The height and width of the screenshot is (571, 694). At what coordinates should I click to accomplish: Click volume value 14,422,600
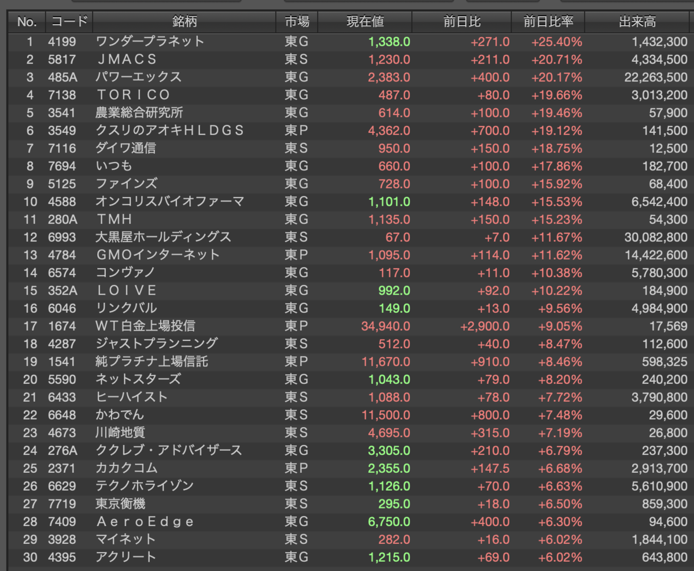coord(656,255)
